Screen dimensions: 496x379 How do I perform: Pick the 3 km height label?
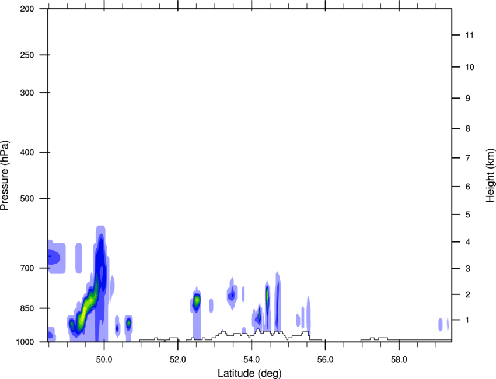coord(468,268)
